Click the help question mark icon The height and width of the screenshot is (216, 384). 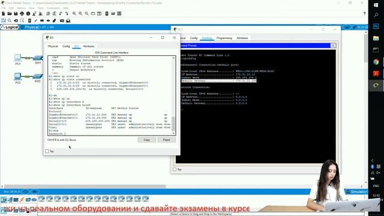[x=364, y=14]
